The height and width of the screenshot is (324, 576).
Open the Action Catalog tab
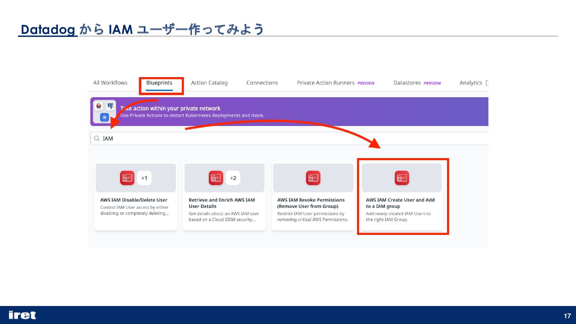point(209,83)
